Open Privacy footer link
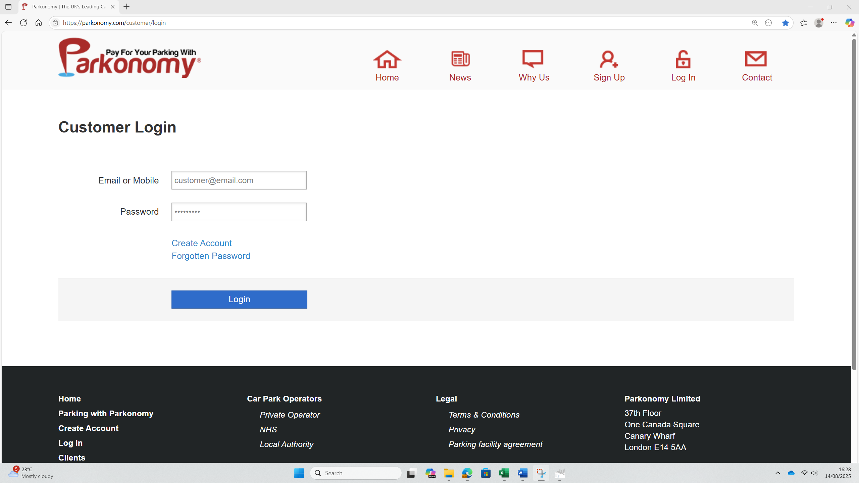 click(x=462, y=430)
